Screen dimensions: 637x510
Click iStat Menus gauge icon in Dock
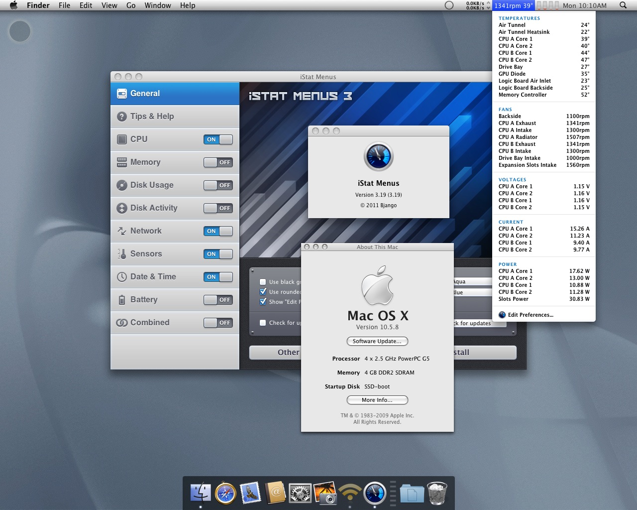(x=375, y=493)
